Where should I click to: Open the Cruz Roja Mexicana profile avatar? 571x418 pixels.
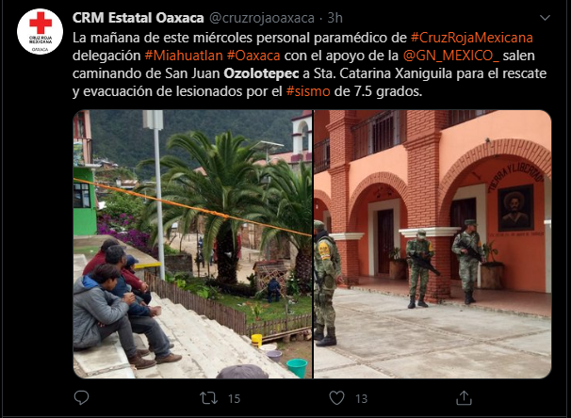click(40, 32)
